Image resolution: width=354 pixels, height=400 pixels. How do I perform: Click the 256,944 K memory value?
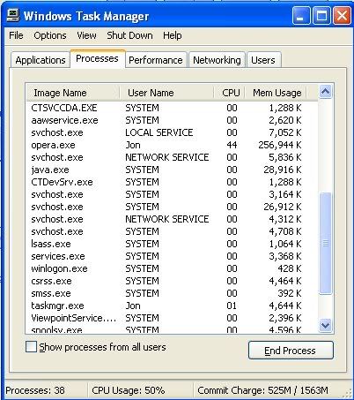point(280,145)
